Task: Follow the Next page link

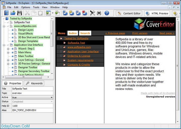Action: (x=167, y=33)
